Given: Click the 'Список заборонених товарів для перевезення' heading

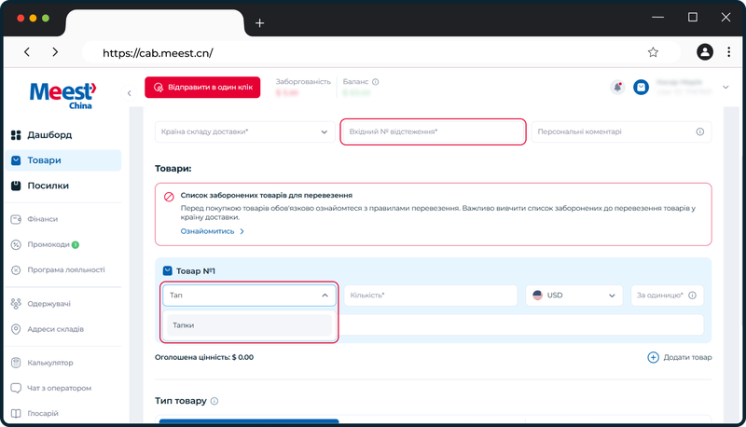Looking at the screenshot, I should click(267, 196).
